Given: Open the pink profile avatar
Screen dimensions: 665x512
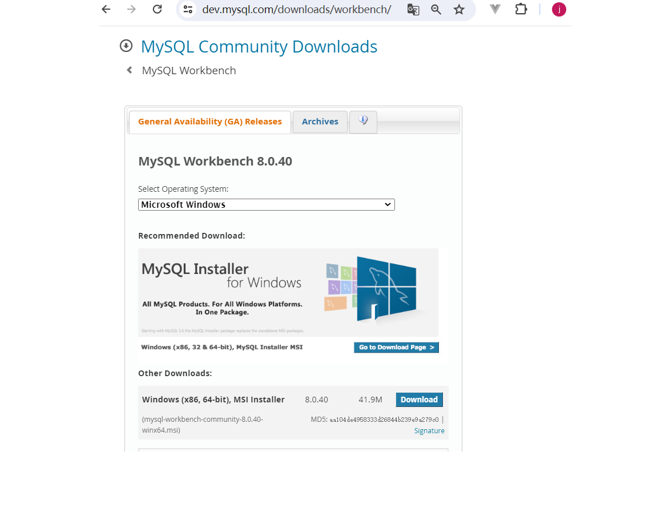Looking at the screenshot, I should coord(559,9).
